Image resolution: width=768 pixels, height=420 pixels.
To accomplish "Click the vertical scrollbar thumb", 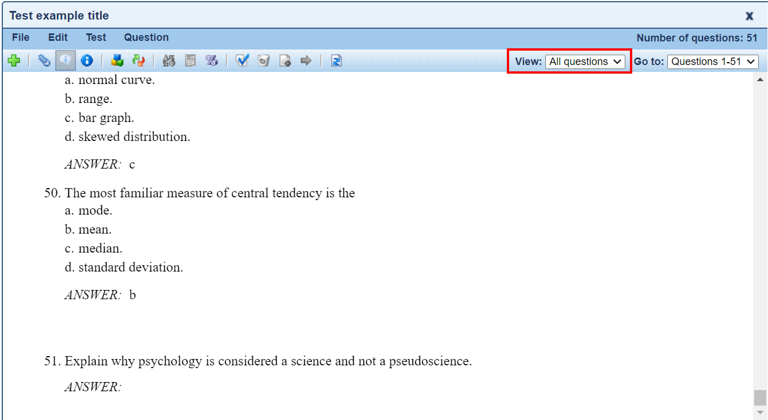I will 760,398.
